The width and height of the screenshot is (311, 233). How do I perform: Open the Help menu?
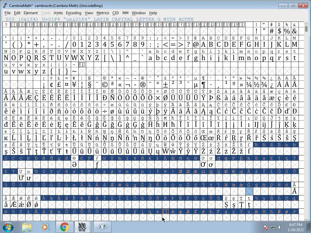153,13
